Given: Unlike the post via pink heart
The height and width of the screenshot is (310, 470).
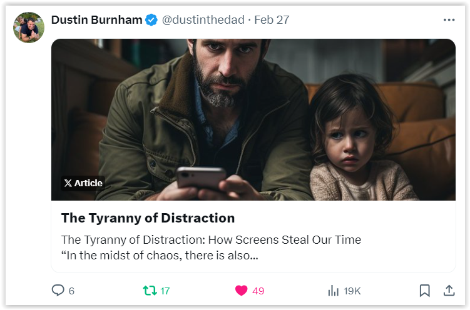Looking at the screenshot, I should pos(242,291).
